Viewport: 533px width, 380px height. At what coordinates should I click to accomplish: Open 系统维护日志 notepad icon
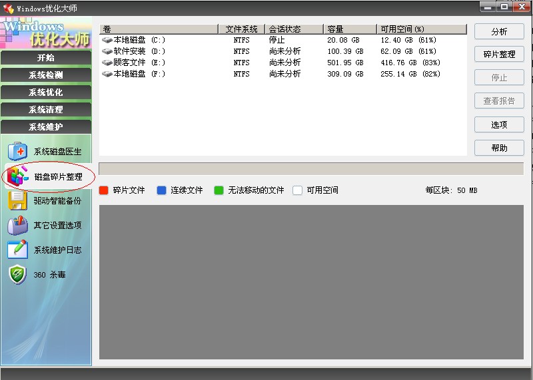point(17,250)
